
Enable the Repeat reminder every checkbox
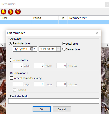tap(11, 78)
